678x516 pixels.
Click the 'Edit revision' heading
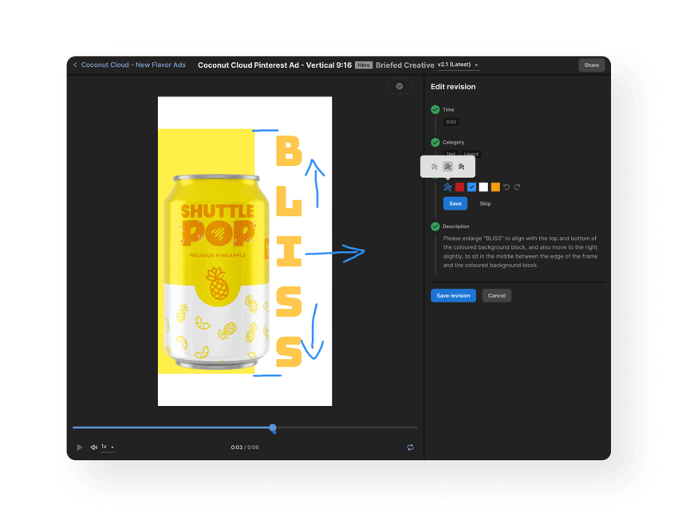coord(453,87)
